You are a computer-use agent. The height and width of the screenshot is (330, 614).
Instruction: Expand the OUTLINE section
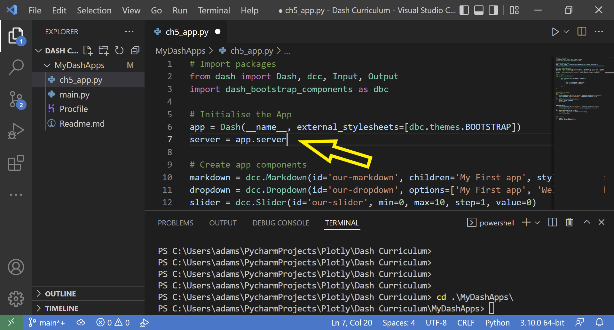(x=60, y=294)
